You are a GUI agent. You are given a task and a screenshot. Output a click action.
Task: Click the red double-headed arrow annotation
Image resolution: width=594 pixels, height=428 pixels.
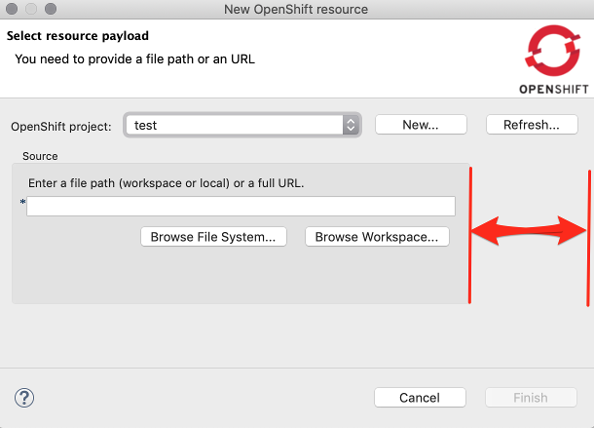[x=530, y=232]
